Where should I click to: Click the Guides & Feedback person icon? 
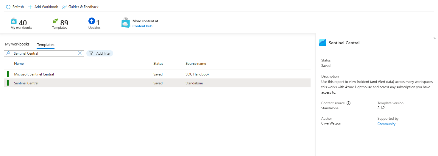coord(64,7)
